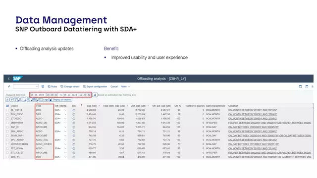The height and width of the screenshot is (178, 317).
Task: Click the Display all objects button
Action: (60, 100)
